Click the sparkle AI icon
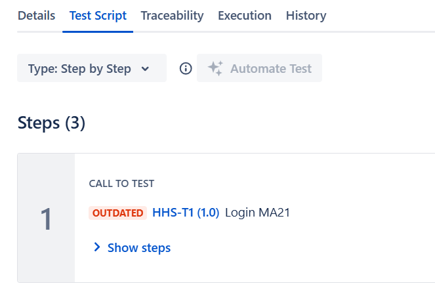This screenshot has width=435, height=294. [x=215, y=68]
